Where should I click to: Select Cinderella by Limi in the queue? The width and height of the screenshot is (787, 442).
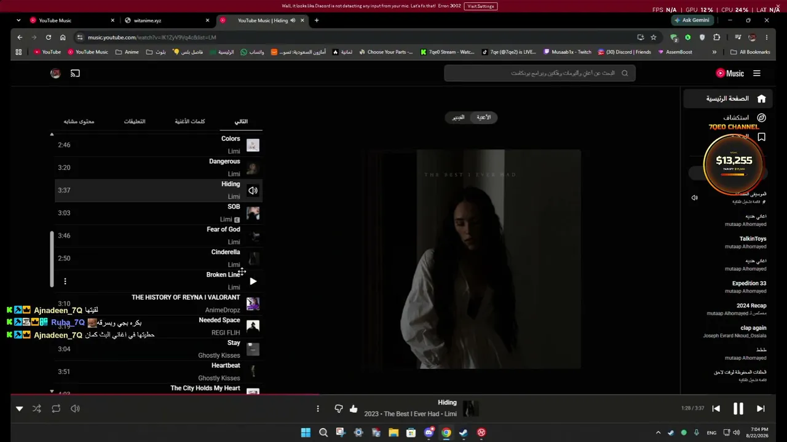[x=159, y=258]
